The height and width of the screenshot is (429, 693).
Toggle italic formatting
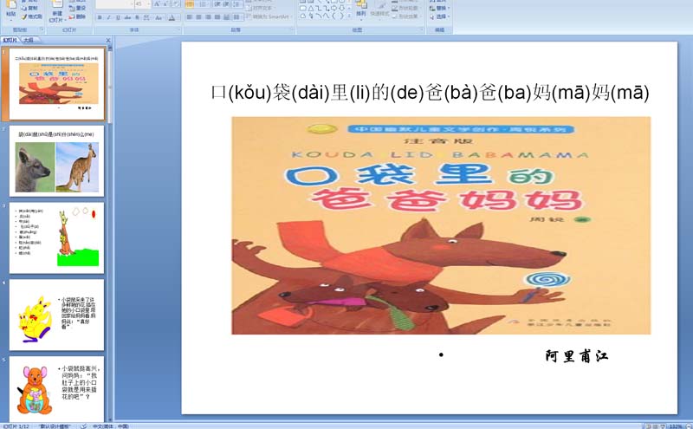pyautogui.click(x=109, y=17)
